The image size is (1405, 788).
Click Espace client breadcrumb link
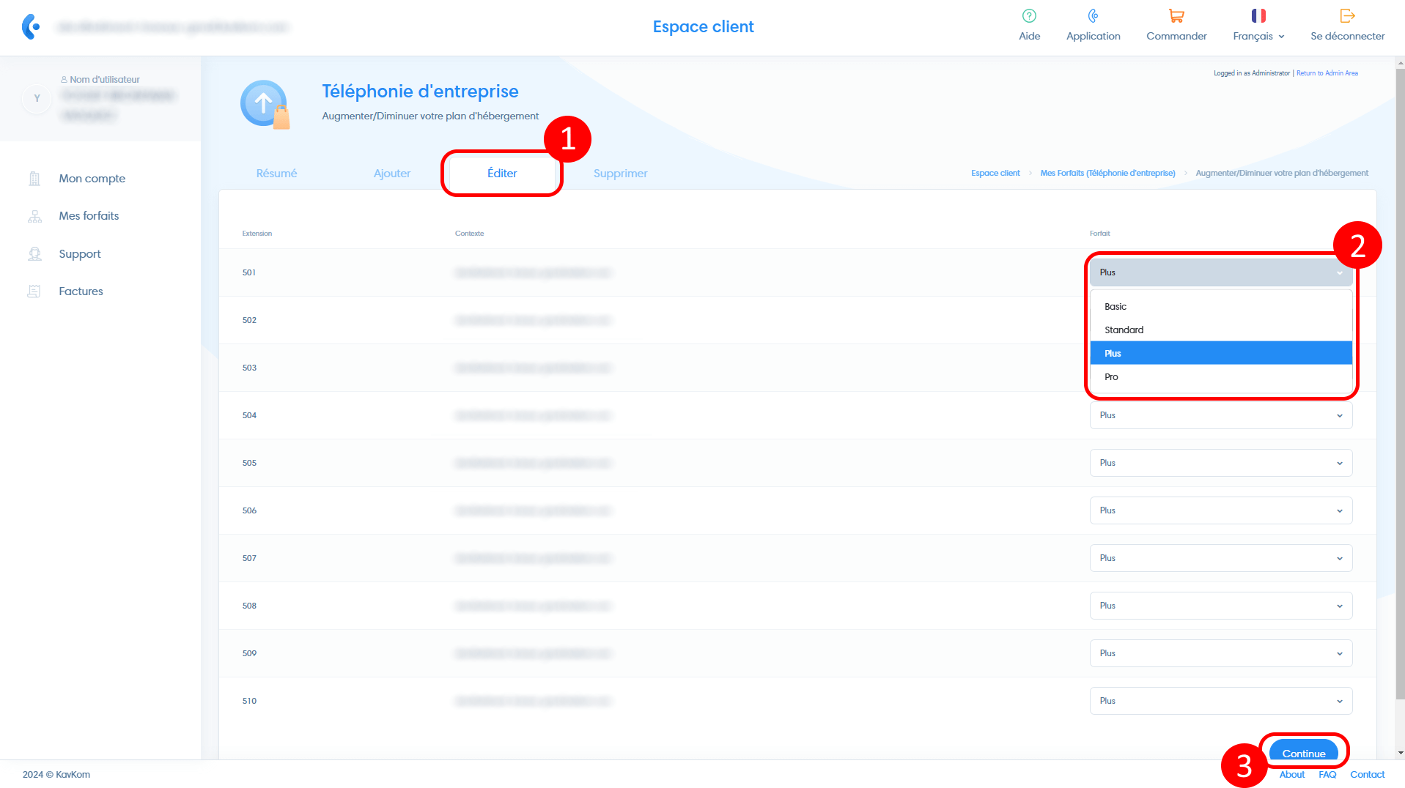(995, 174)
